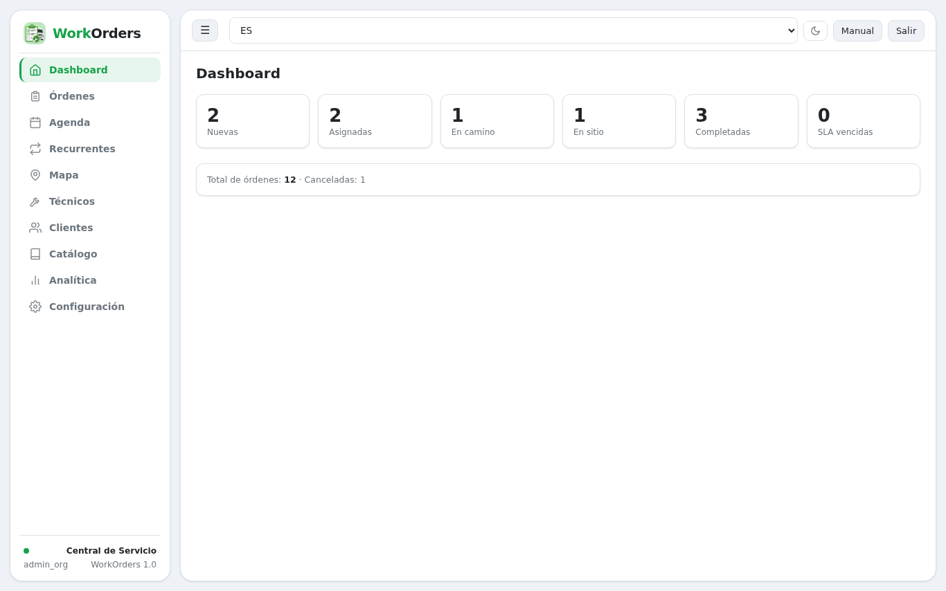Screen dimensions: 946x591
Task: Open Analítica via its bar-chart icon
Action: (x=35, y=280)
